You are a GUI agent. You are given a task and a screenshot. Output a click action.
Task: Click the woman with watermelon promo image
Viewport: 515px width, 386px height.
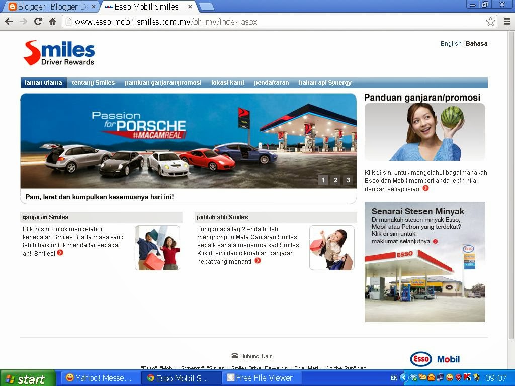[424, 132]
